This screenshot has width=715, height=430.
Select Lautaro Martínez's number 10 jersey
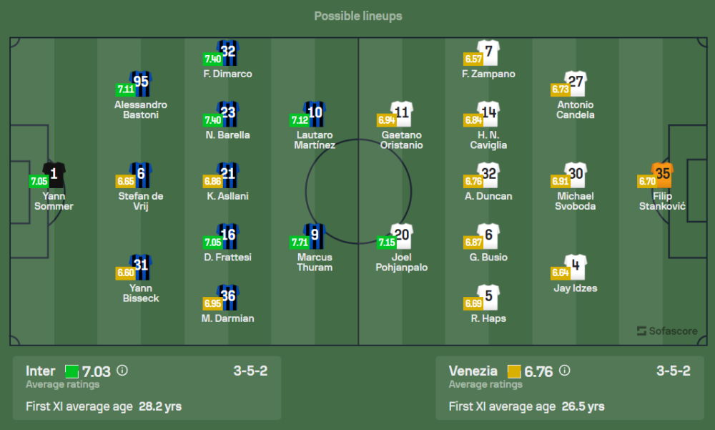pos(314,113)
